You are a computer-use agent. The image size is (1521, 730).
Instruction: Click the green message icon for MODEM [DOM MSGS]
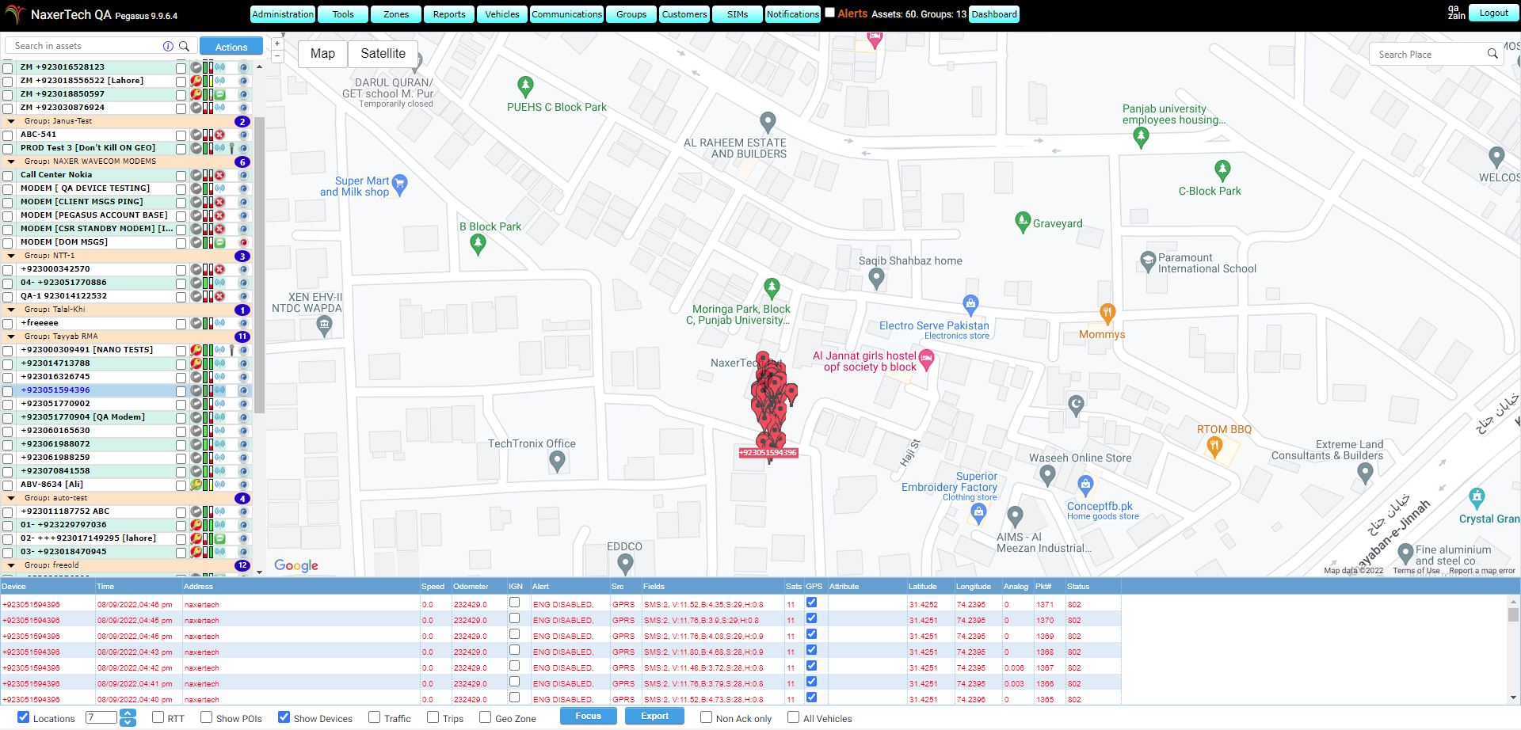pos(219,241)
